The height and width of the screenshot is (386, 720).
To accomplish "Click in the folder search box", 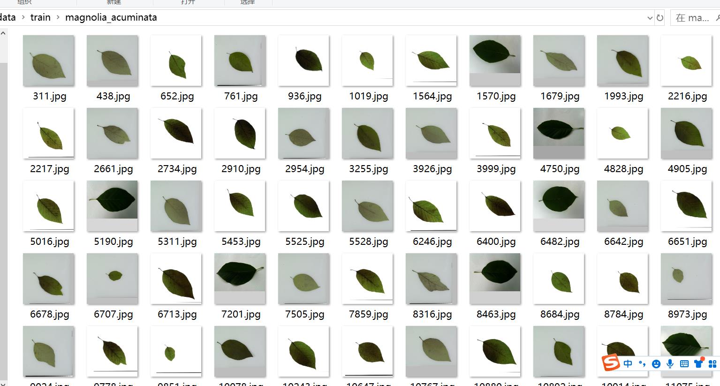I will (x=692, y=18).
